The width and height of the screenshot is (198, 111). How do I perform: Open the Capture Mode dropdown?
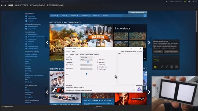click(86, 65)
